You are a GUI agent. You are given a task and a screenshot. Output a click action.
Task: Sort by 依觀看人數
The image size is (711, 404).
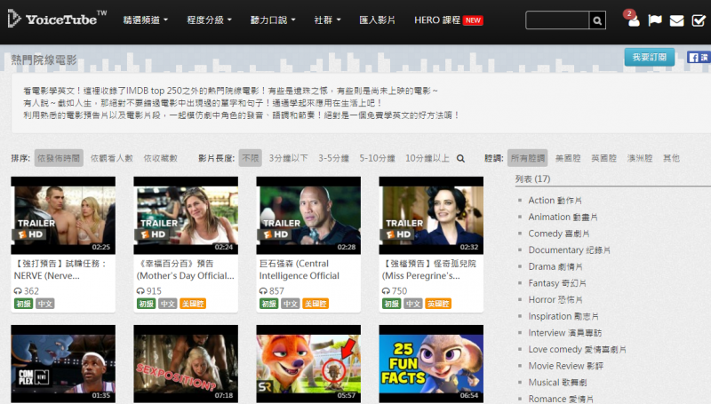[x=112, y=158]
